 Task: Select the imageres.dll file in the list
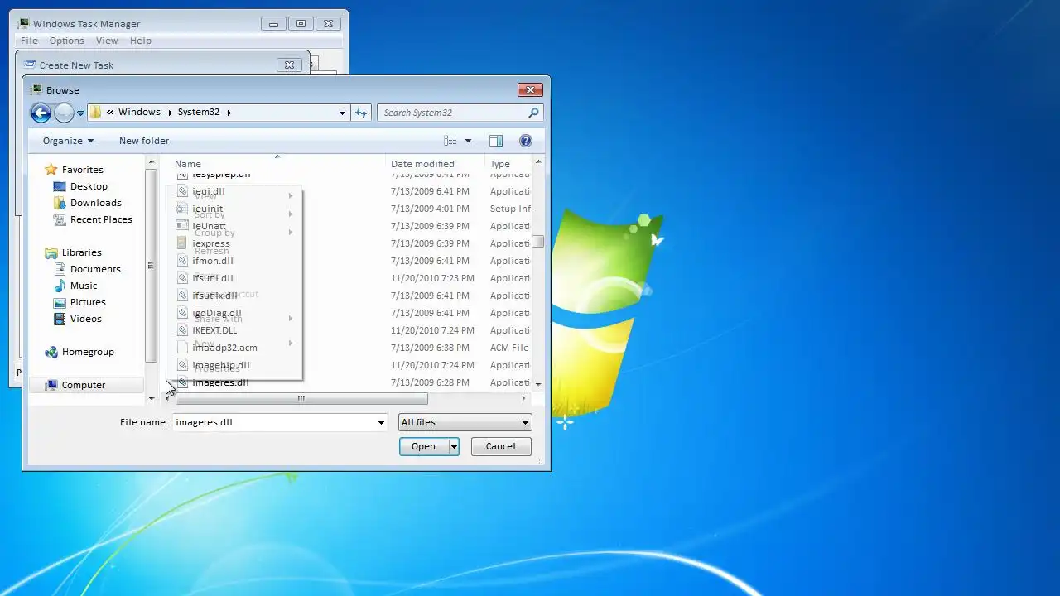click(220, 382)
